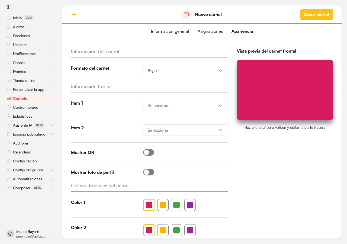Expand the Notificaciones submenu chevron
Screen dimensions: 347x244
click(x=52, y=54)
